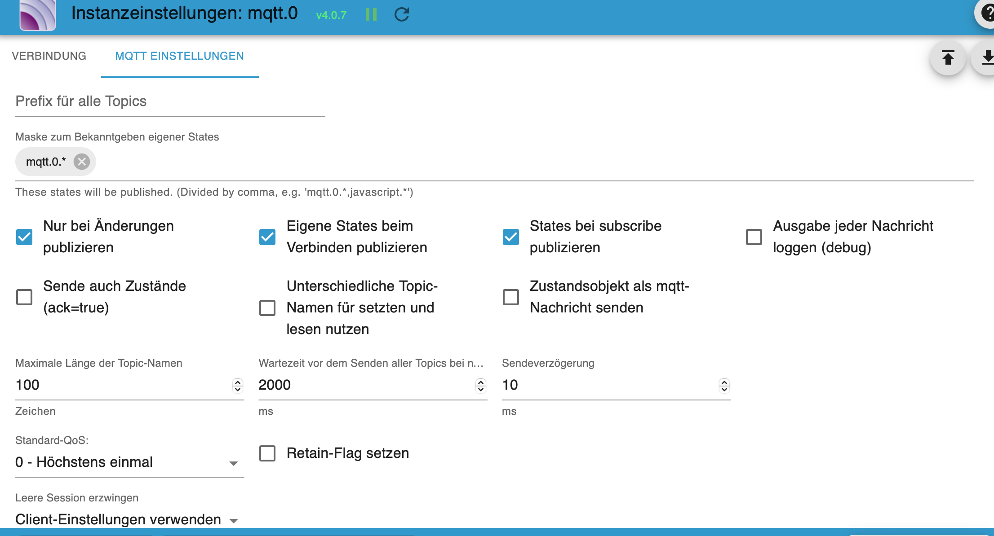Select the MQTT Einstellungen tab
The height and width of the screenshot is (536, 994).
pos(179,56)
